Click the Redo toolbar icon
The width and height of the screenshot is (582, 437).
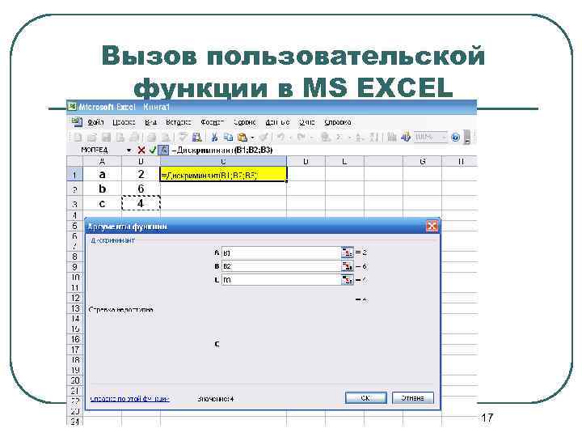[302, 138]
